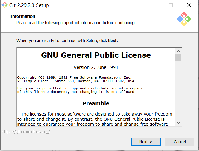Image resolution: width=199 pixels, height=151 pixels.
Task: Click the "Git 2.29.2.3 Setup" title text
Action: click(x=29, y=5)
